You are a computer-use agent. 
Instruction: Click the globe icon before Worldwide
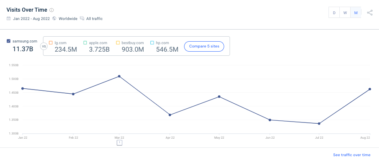click(54, 19)
